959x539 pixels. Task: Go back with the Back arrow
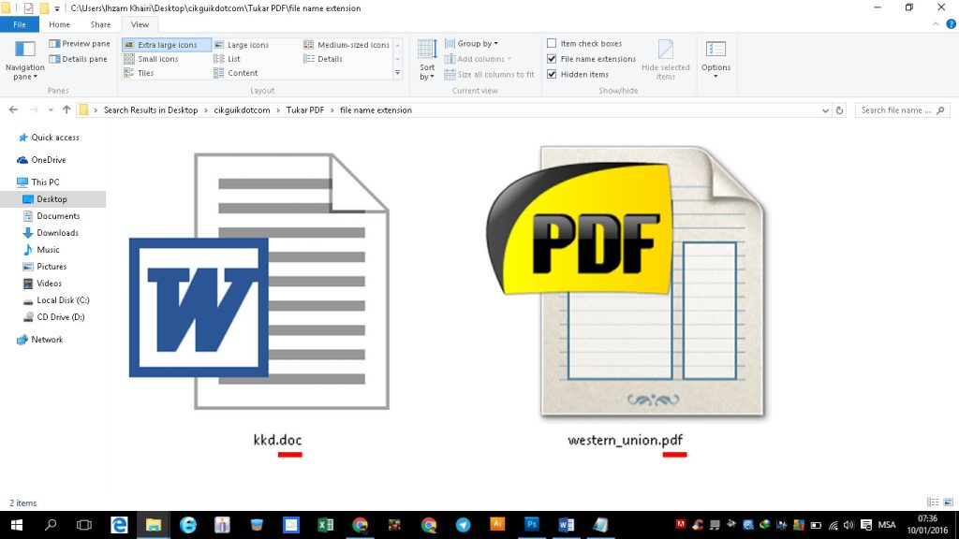13,110
